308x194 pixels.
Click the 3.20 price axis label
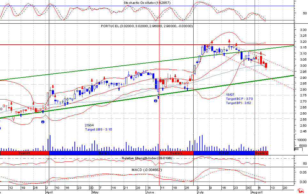pos(303,41)
